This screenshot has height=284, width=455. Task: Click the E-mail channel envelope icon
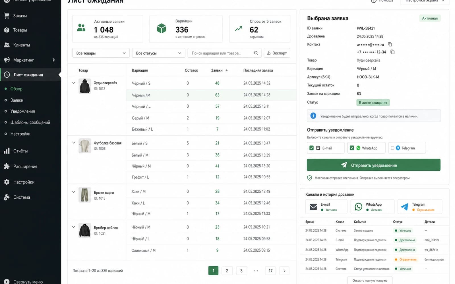[313, 207]
